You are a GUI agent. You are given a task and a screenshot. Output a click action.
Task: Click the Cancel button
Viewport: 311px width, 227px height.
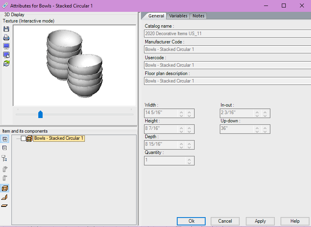(225, 221)
